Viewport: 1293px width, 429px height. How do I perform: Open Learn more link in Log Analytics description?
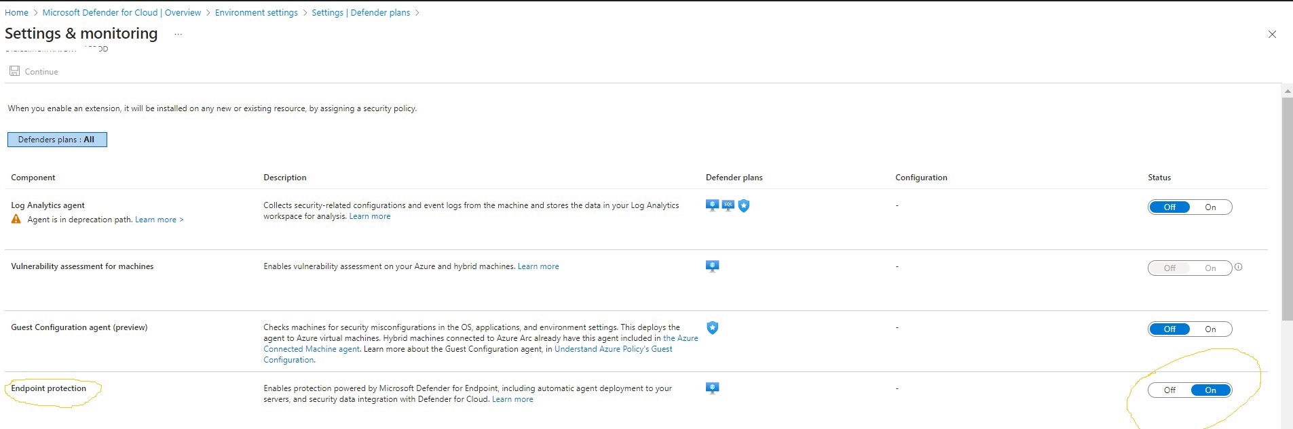pyautogui.click(x=370, y=216)
